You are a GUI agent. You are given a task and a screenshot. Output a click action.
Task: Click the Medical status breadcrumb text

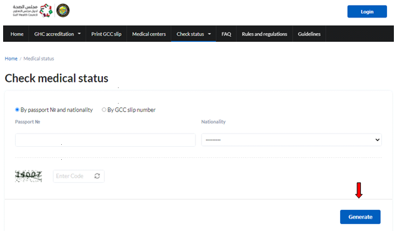[39, 59]
